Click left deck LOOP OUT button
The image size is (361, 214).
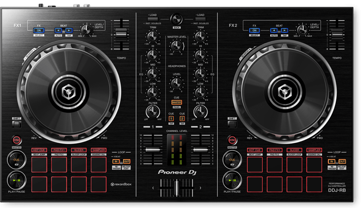pyautogui.click(x=126, y=161)
